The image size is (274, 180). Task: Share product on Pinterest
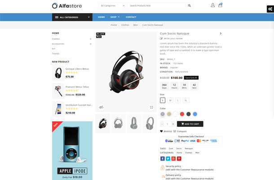tap(179, 159)
